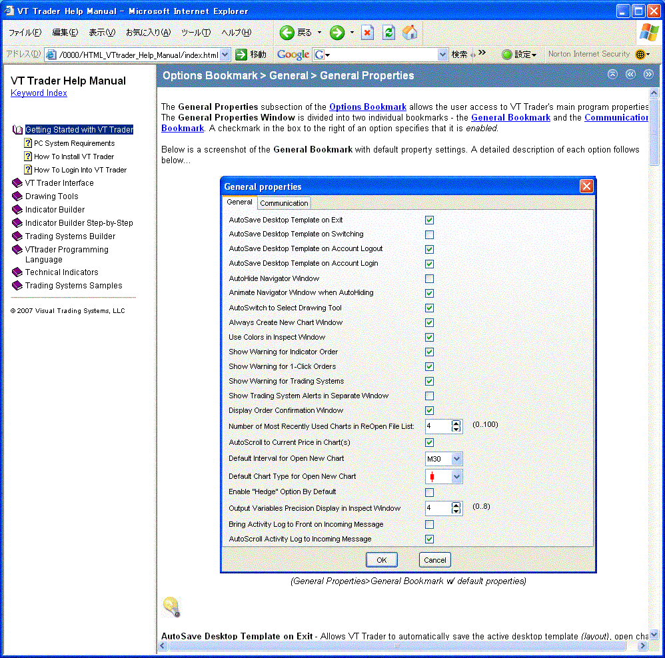
Task: Click the Next topic icon in header
Action: (x=648, y=74)
